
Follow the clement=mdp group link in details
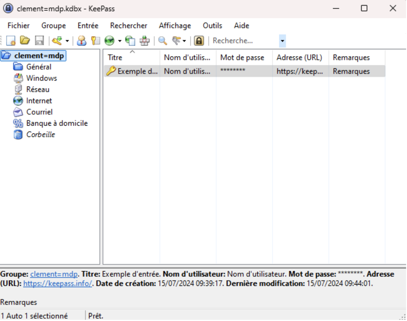[x=54, y=274]
